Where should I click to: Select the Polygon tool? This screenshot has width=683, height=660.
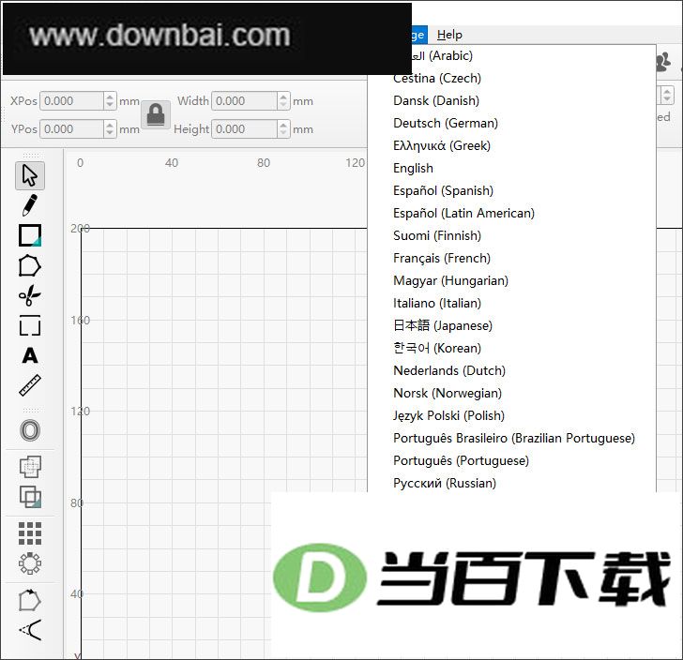[30, 265]
